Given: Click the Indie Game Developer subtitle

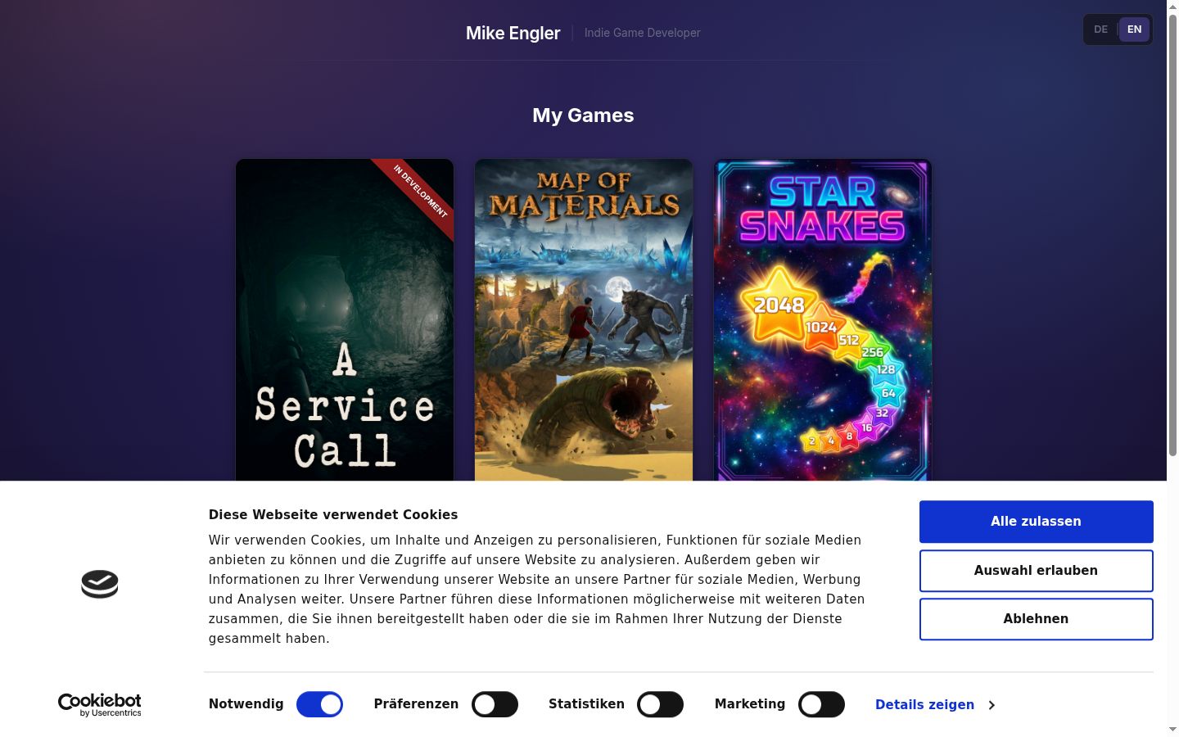Looking at the screenshot, I should [x=643, y=33].
